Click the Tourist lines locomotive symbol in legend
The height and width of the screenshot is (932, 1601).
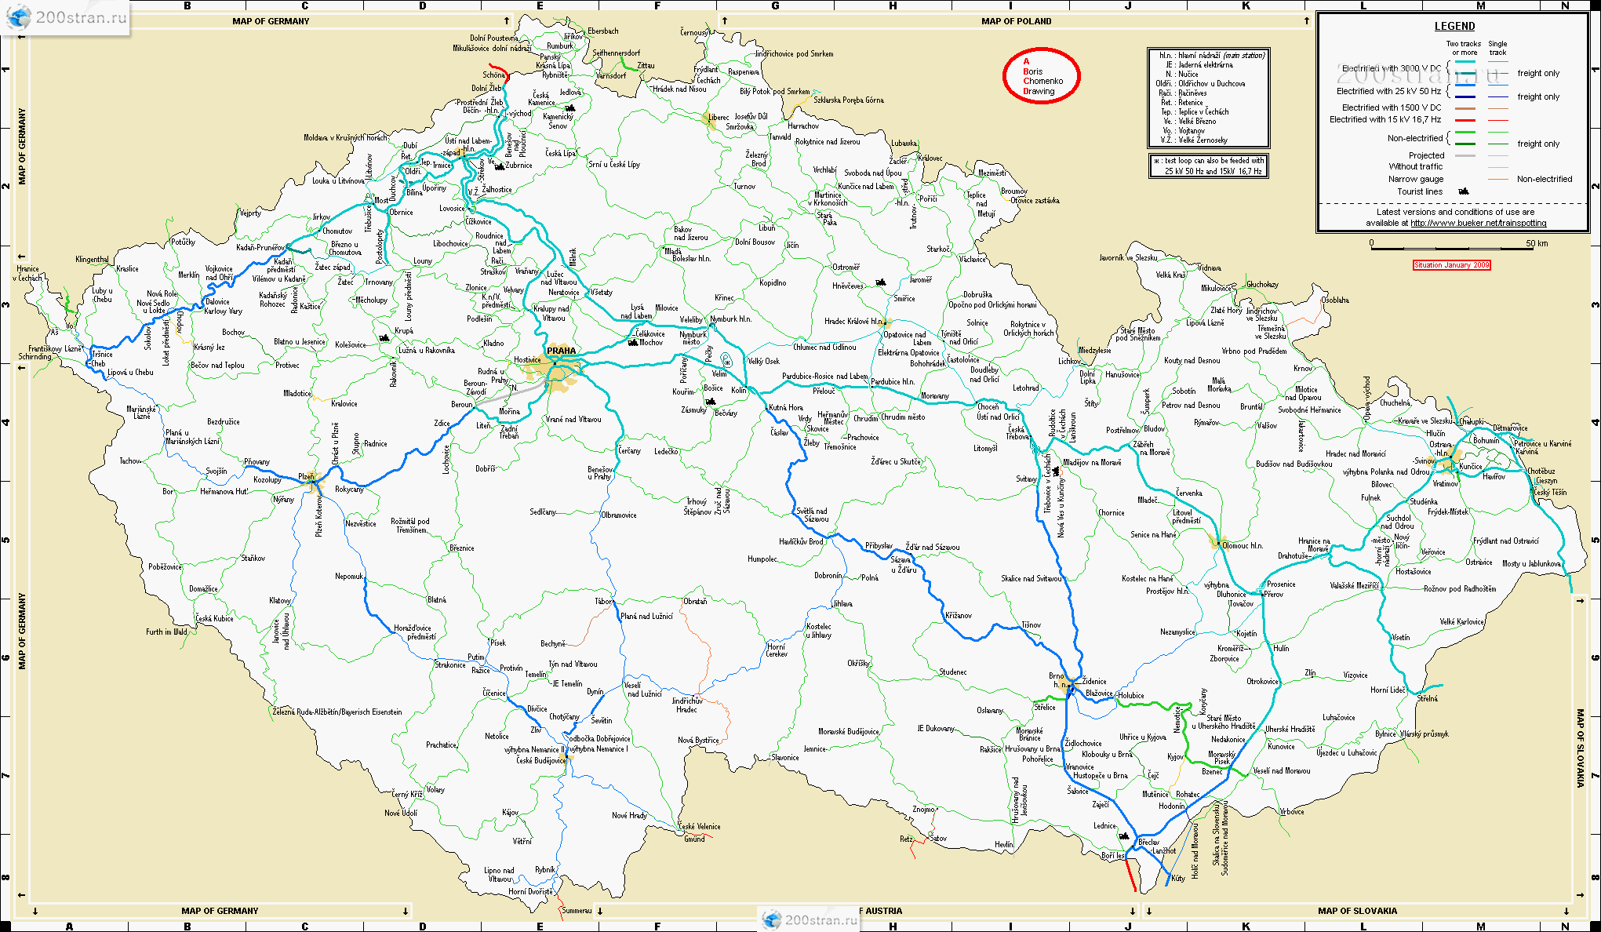pos(1463,191)
